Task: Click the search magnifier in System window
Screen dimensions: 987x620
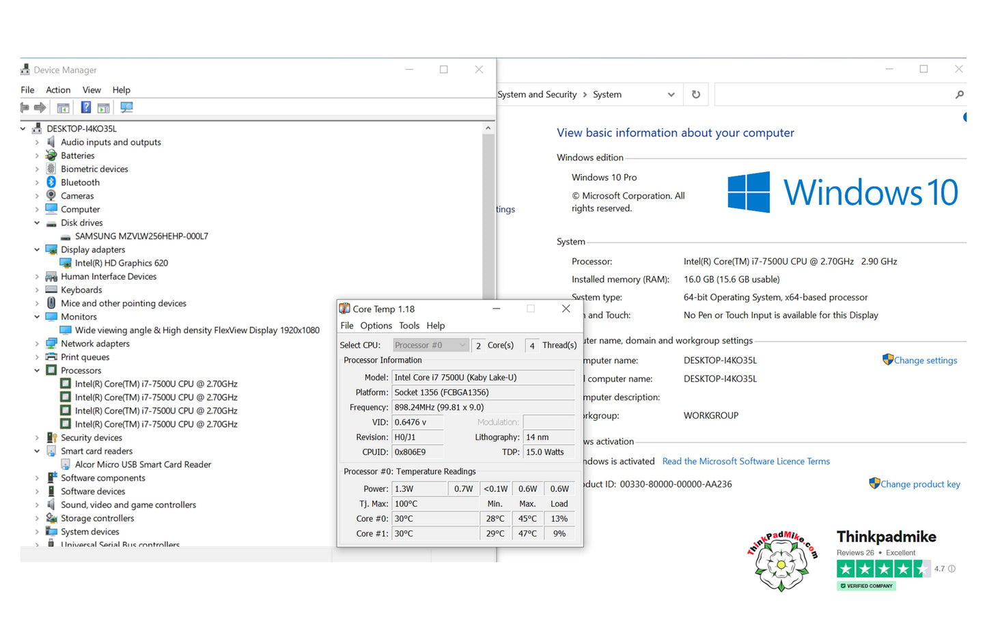Action: click(x=959, y=94)
